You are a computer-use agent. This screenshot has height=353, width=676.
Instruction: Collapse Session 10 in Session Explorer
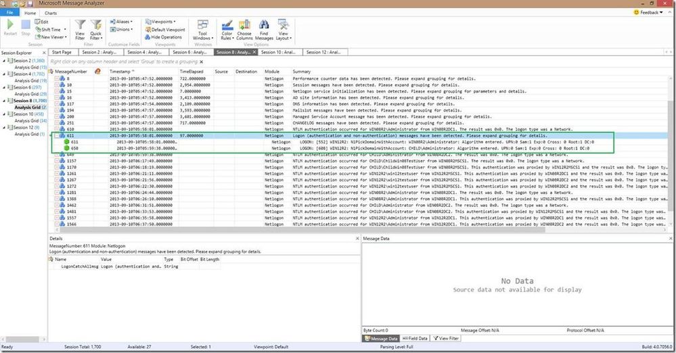click(x=4, y=114)
